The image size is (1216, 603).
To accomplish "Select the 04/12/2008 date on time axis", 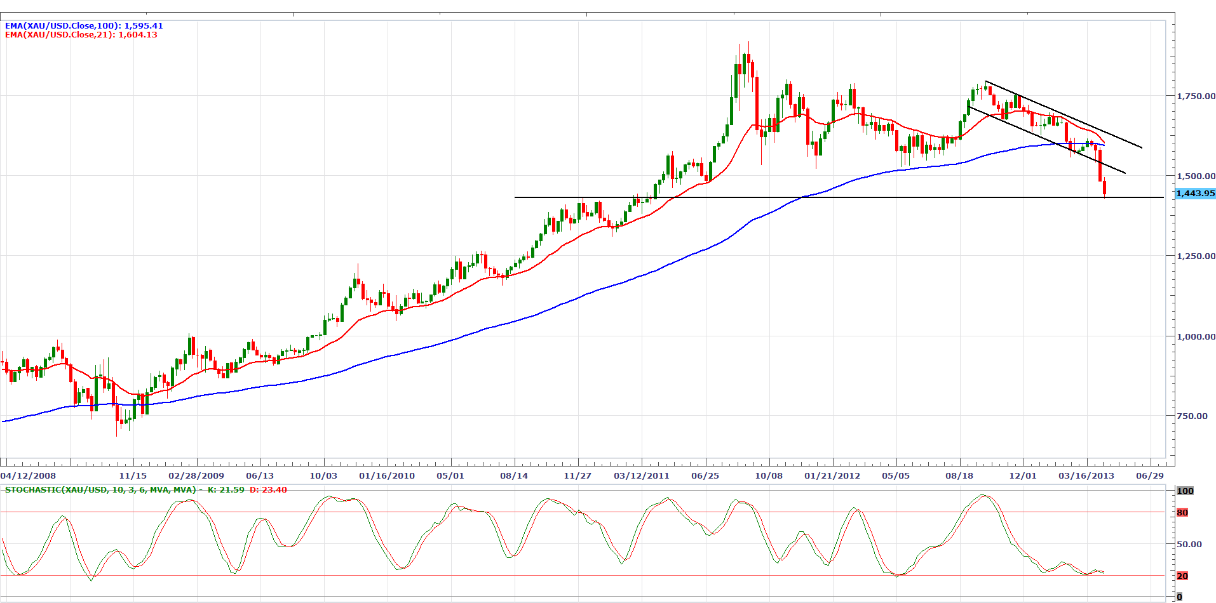I will [x=28, y=475].
